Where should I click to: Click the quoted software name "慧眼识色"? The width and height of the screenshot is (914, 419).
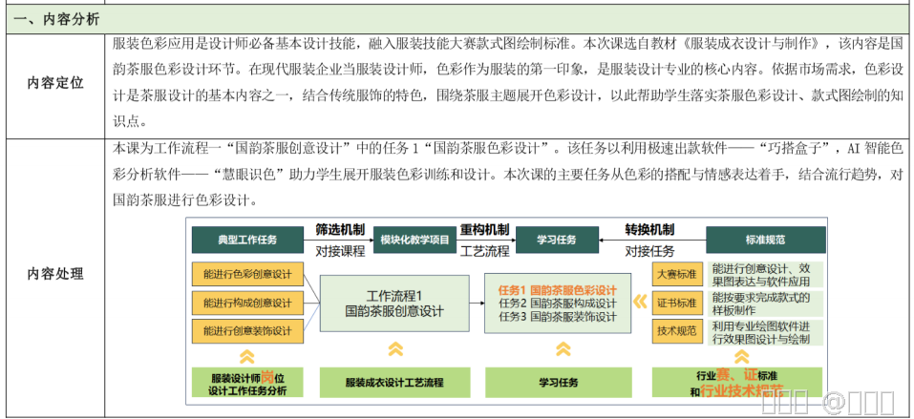click(248, 175)
